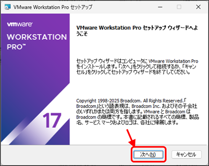The image size is (209, 166).
Task: Click the vmware logo on the purple banner
Action: pos(20,24)
